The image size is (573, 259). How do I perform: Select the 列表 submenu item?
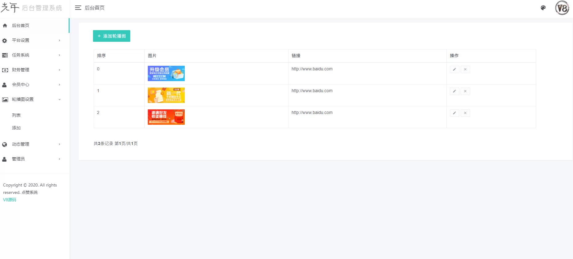pyautogui.click(x=16, y=115)
